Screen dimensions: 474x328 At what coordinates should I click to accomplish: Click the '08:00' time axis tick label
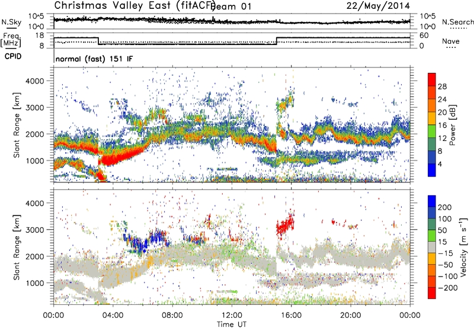click(172, 316)
